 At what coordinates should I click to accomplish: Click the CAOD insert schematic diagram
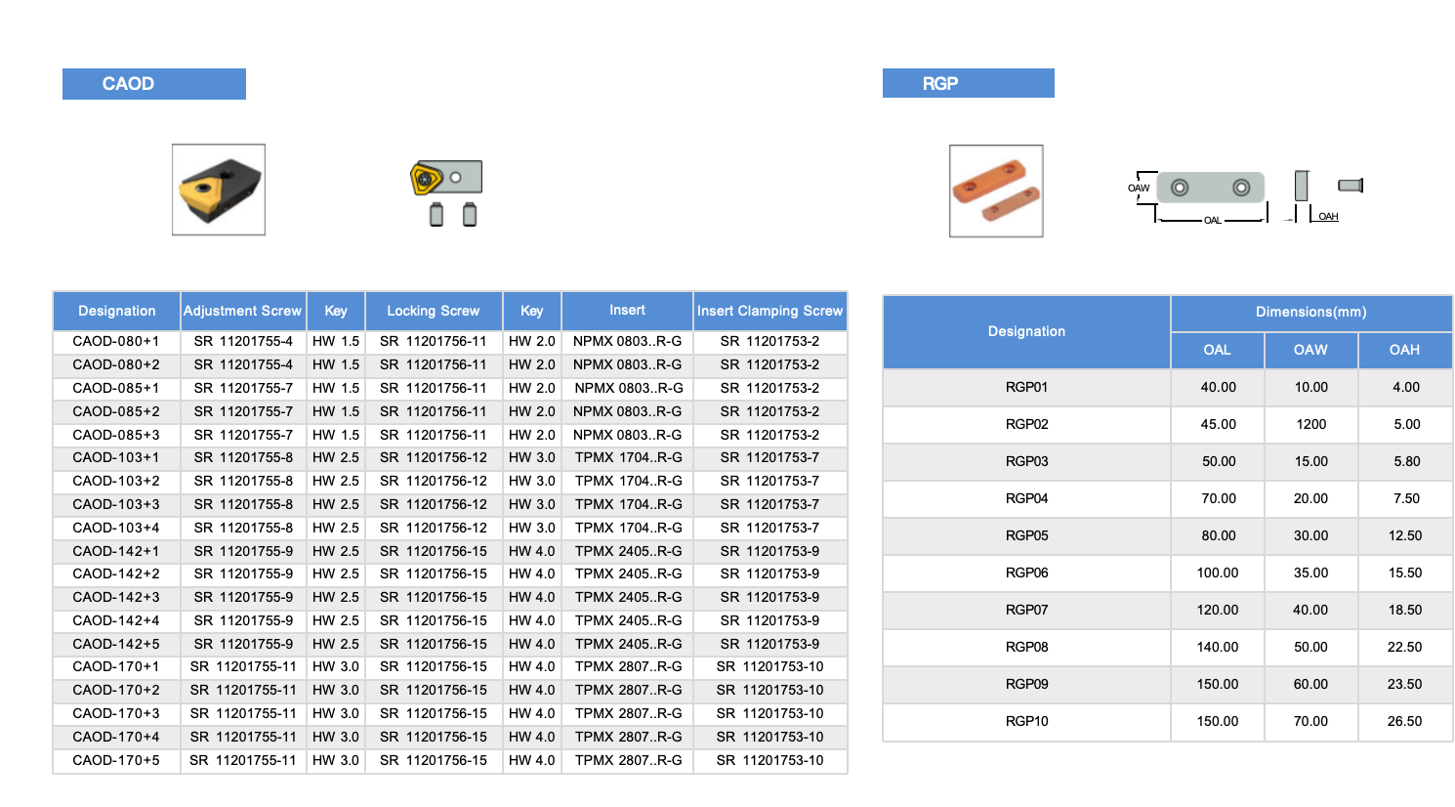click(x=446, y=178)
